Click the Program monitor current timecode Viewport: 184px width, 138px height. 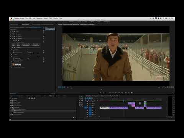pos(62,87)
